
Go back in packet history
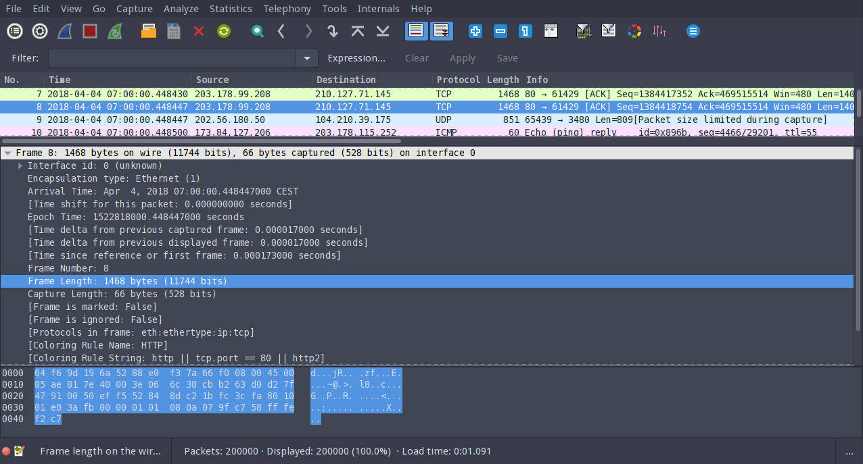tap(282, 31)
